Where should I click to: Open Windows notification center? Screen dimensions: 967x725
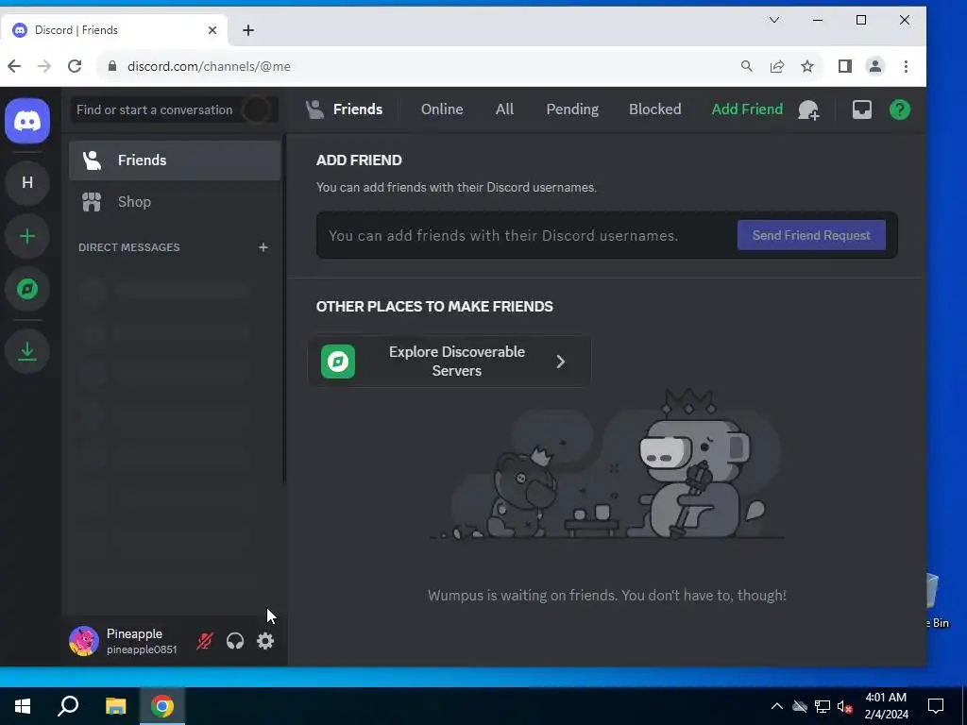click(x=936, y=706)
